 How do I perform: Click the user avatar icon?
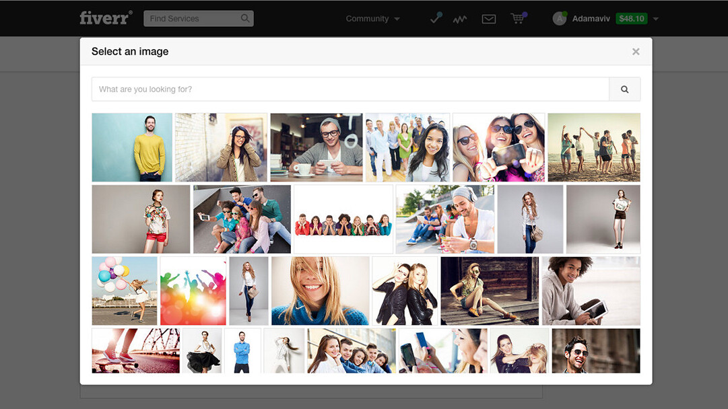click(559, 19)
